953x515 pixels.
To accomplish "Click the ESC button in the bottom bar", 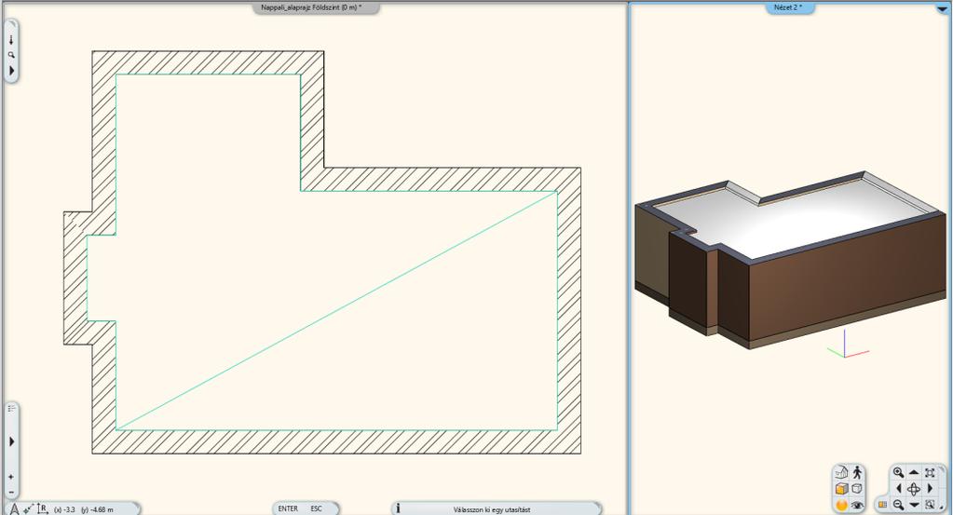I will pyautogui.click(x=316, y=508).
